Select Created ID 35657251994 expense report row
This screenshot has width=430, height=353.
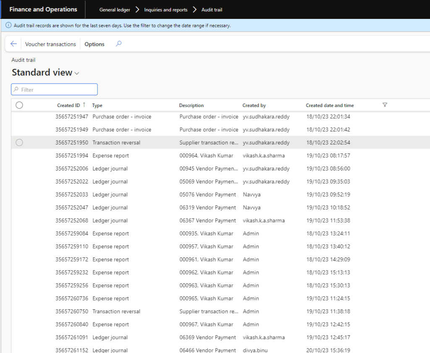click(72, 156)
